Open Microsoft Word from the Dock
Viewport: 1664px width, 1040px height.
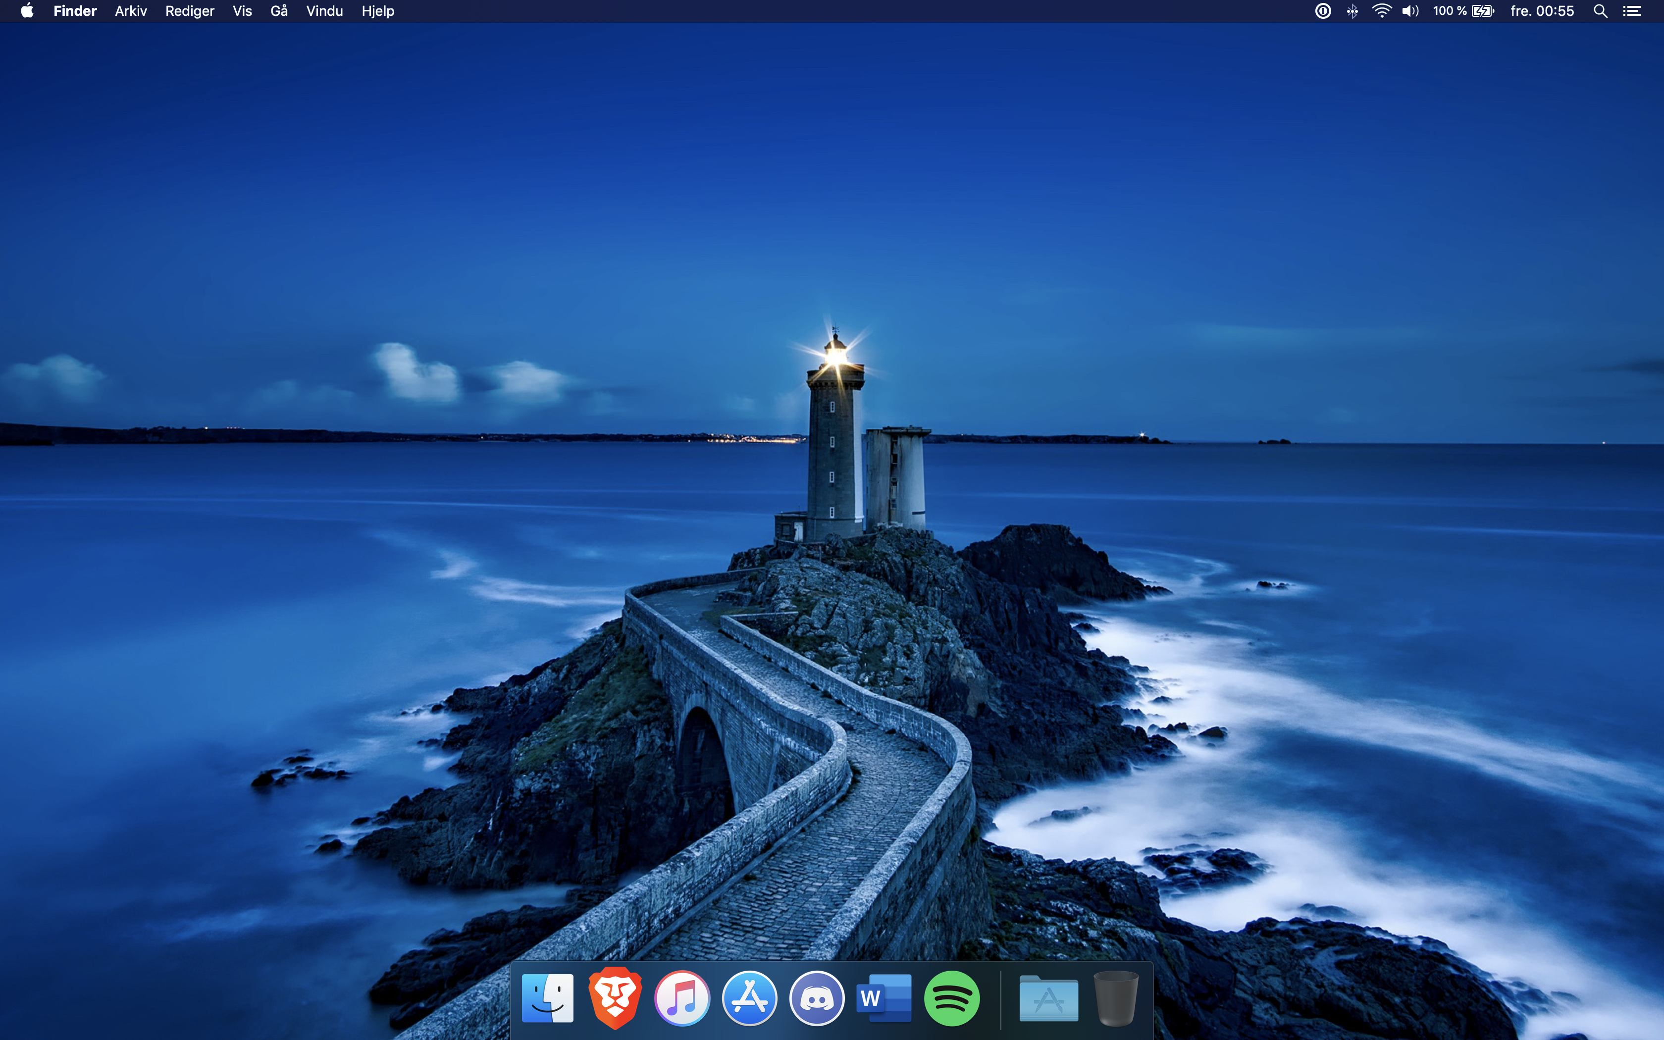click(884, 998)
